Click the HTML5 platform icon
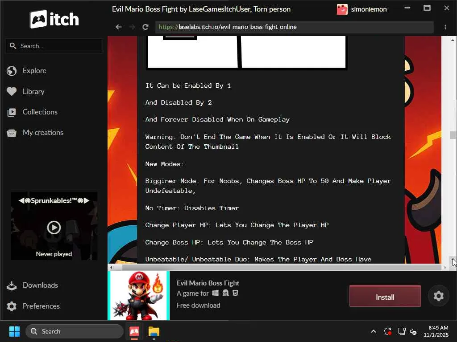Viewport: 457px width, 342px height. click(236, 293)
